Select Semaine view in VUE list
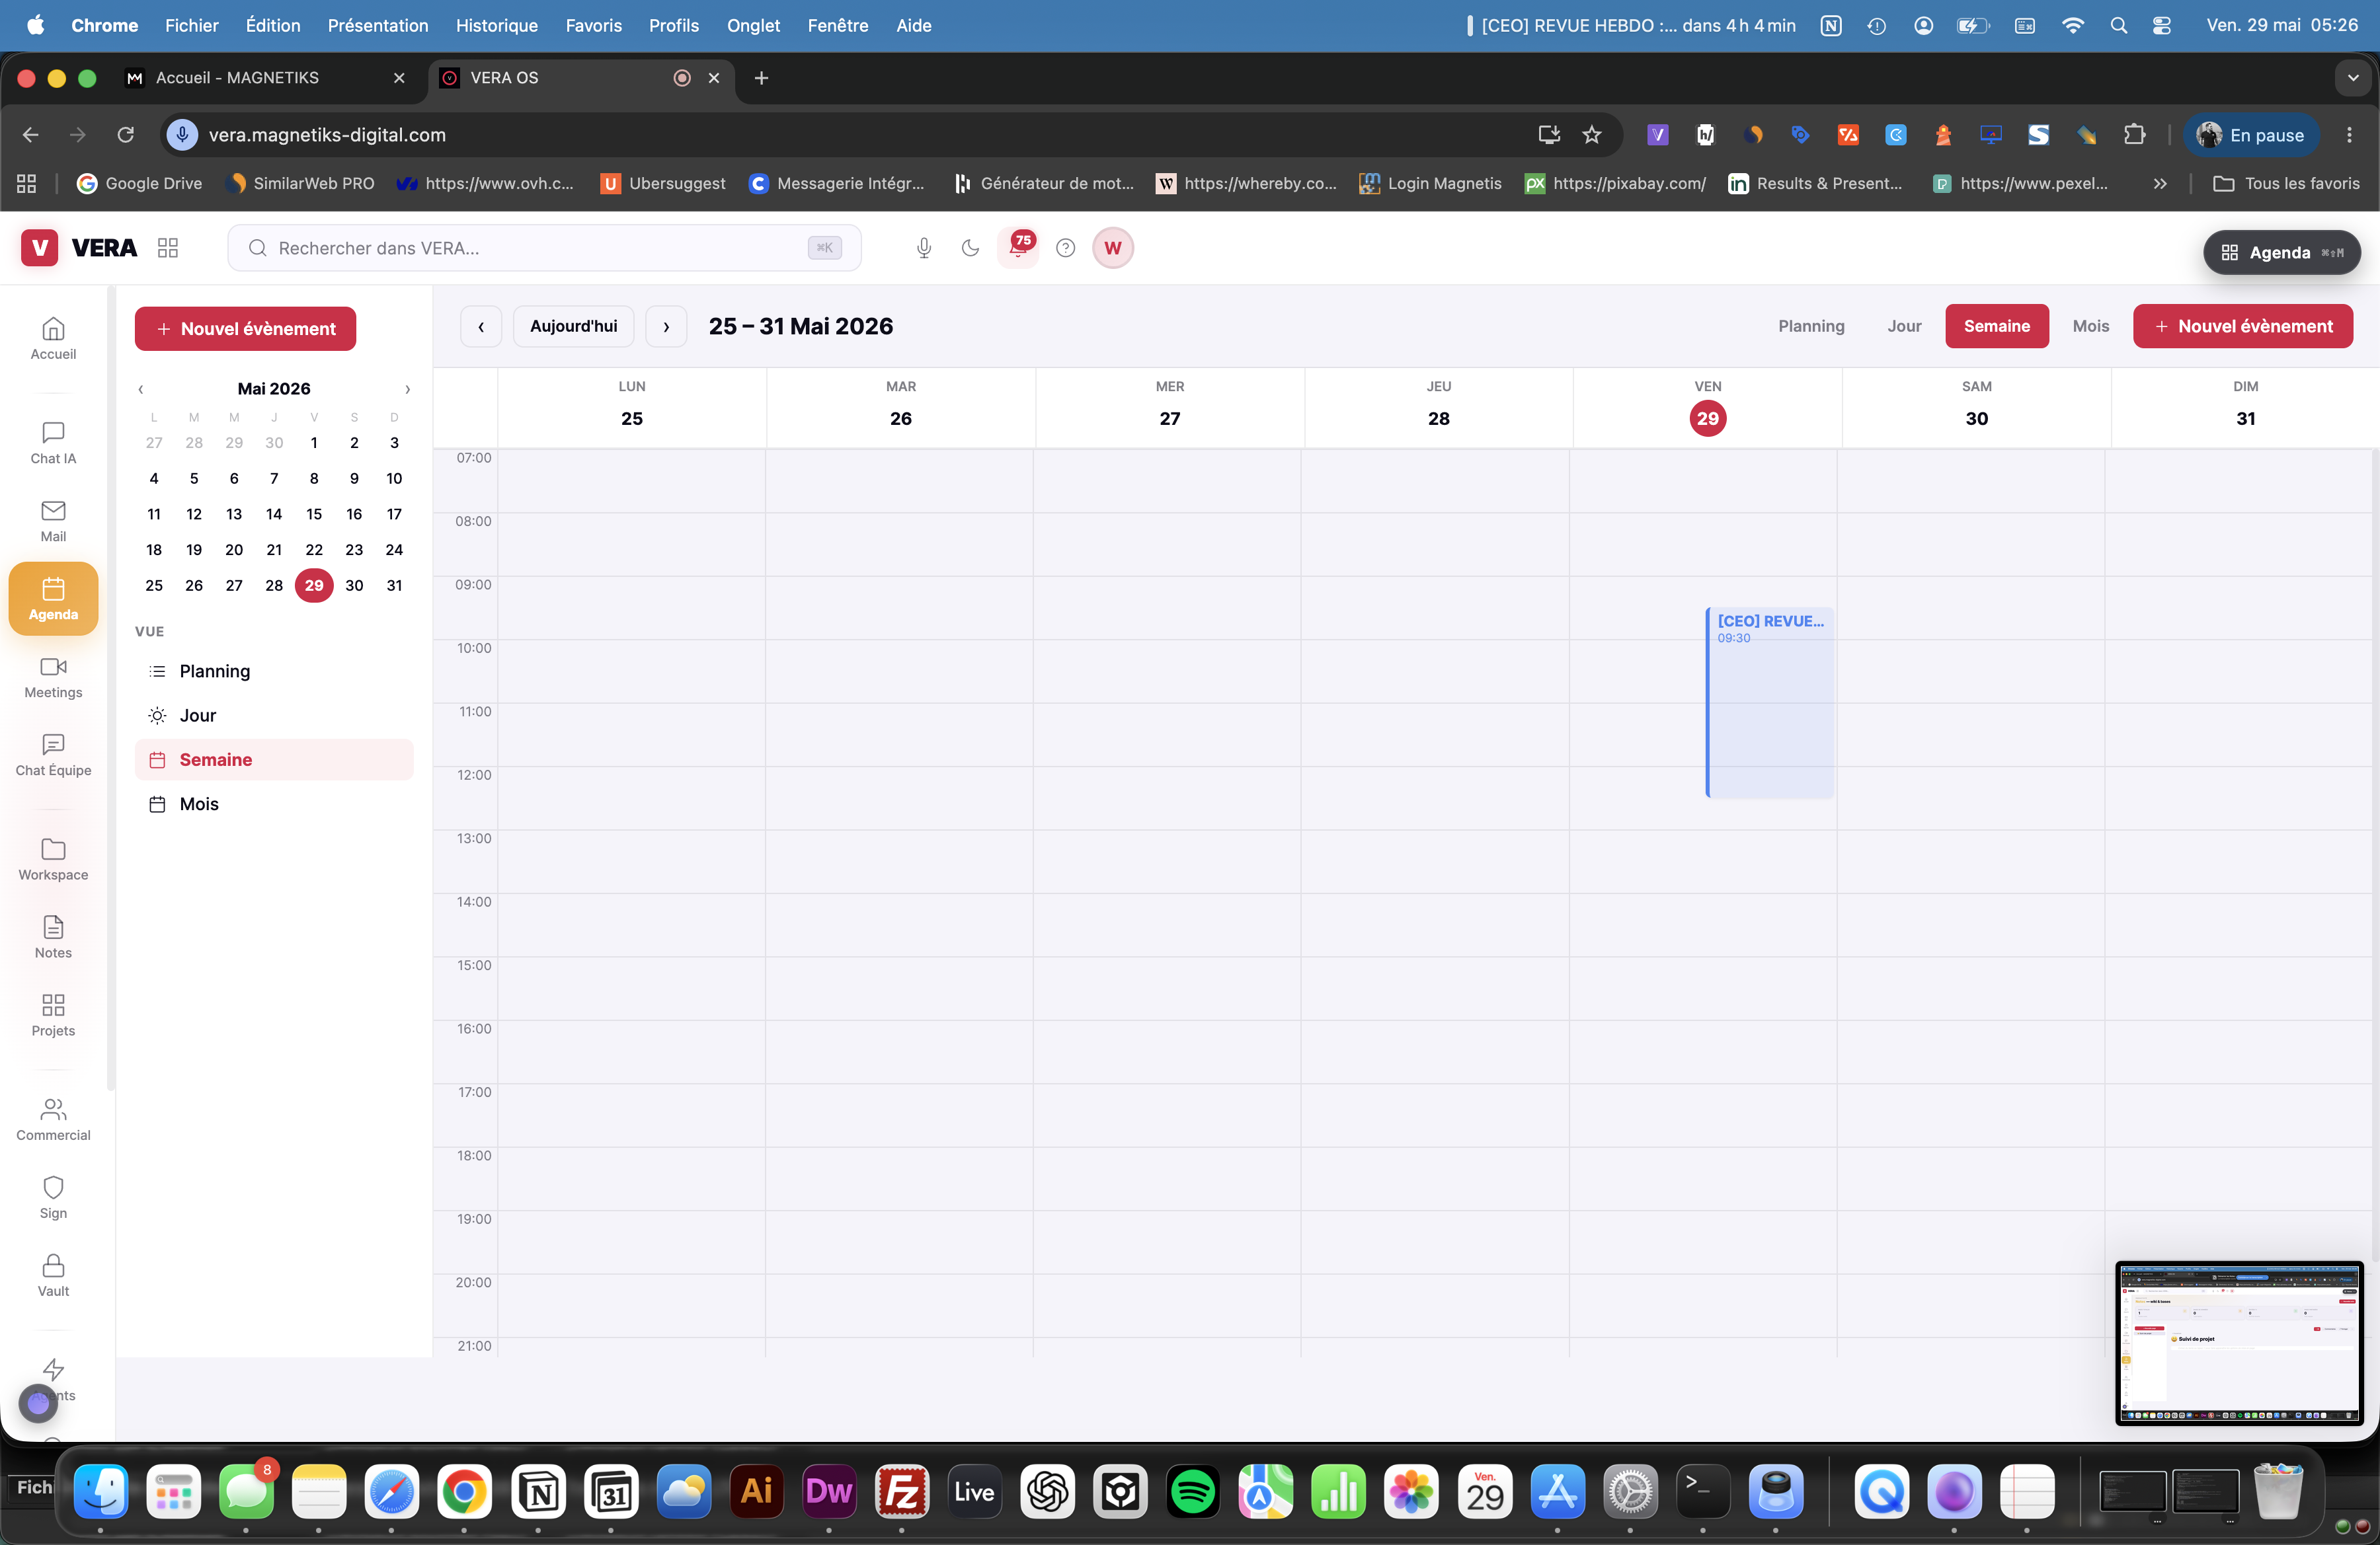Viewport: 2380px width, 1545px height. tap(274, 759)
